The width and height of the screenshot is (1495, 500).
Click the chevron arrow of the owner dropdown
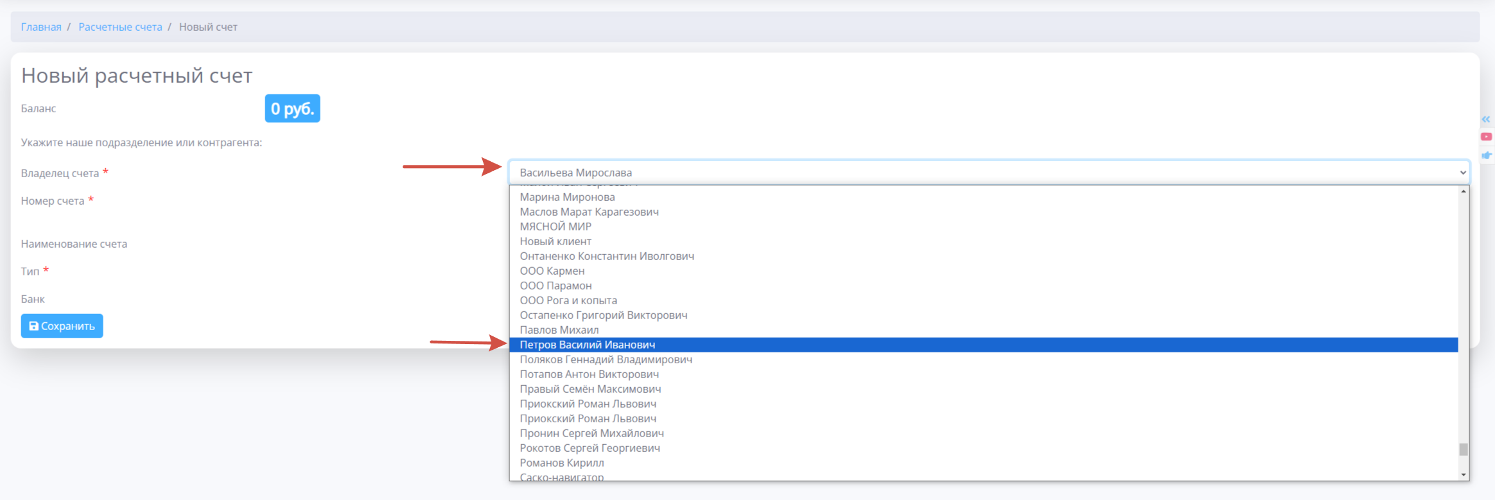click(1462, 173)
